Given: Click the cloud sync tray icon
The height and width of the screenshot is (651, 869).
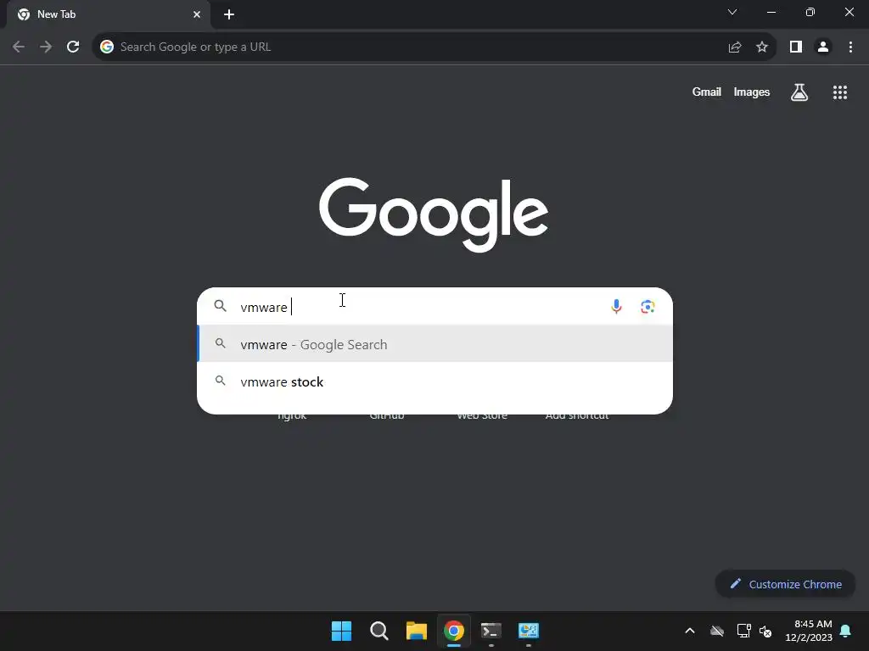Looking at the screenshot, I should 717,631.
